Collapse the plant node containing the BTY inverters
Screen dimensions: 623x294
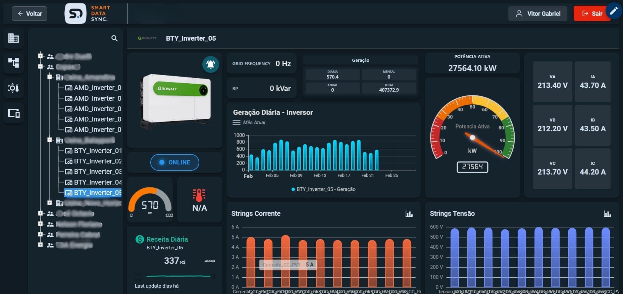(x=50, y=140)
